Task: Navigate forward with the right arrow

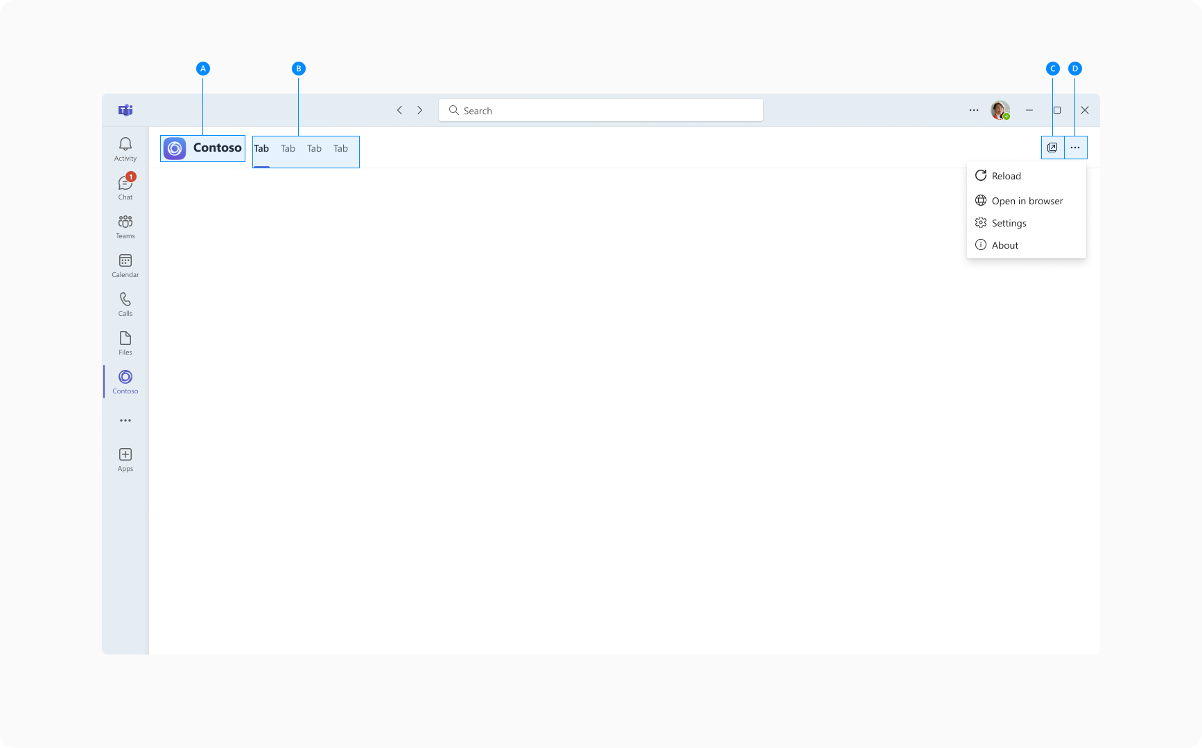Action: pos(419,110)
